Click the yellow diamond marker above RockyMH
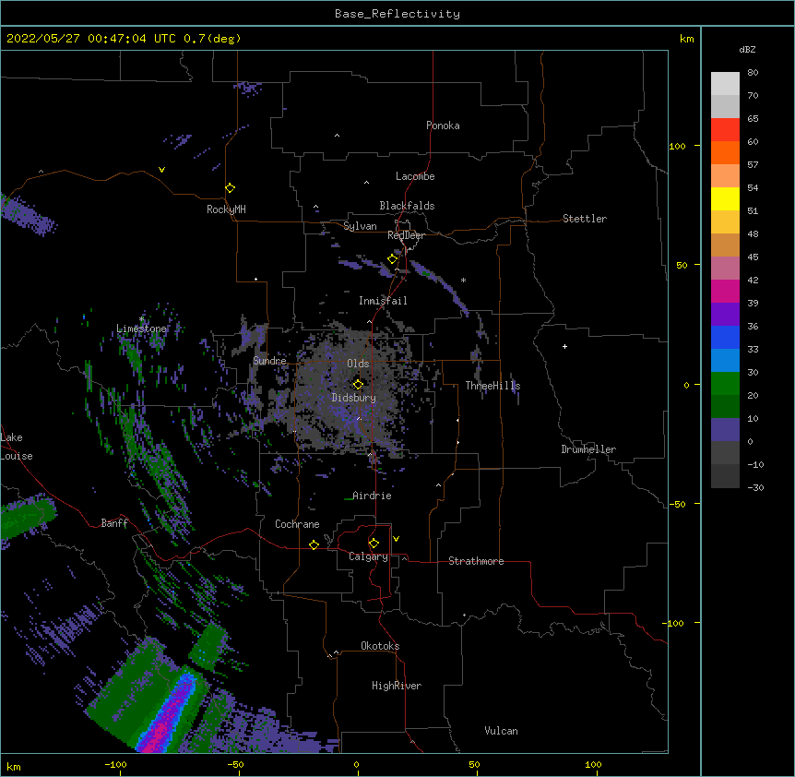 tap(231, 188)
